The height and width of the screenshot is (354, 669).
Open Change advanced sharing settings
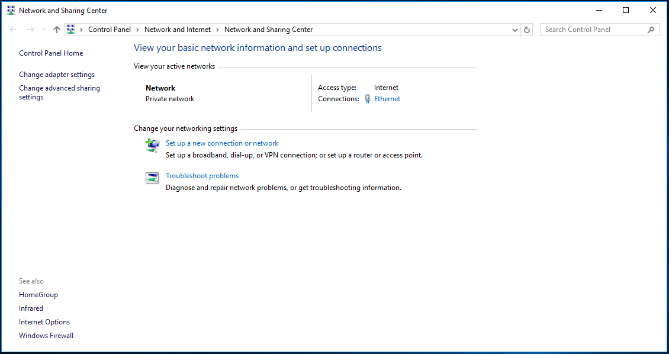[59, 92]
